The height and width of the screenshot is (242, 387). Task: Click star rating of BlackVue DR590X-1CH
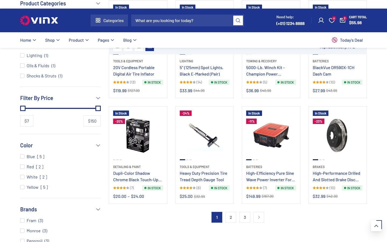pos(321,82)
